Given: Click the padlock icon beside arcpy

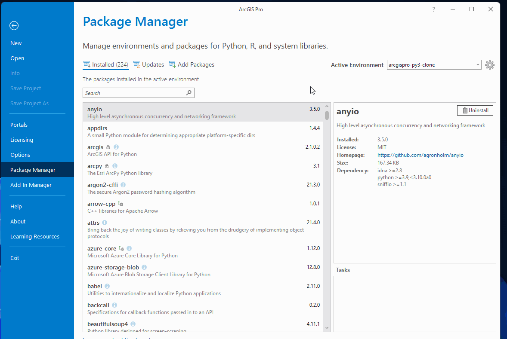Looking at the screenshot, I should tap(107, 165).
